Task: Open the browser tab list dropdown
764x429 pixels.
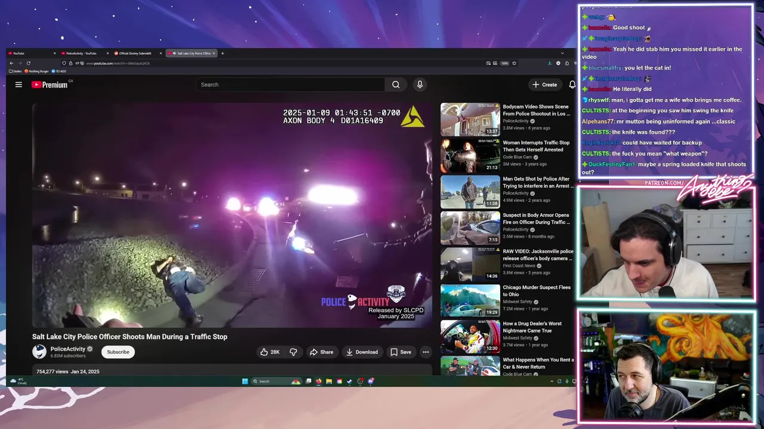Action: 562,53
